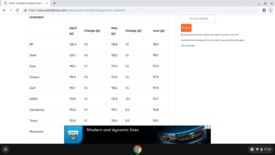Select the May (p) column header
275x155 pixels.
tap(114, 31)
